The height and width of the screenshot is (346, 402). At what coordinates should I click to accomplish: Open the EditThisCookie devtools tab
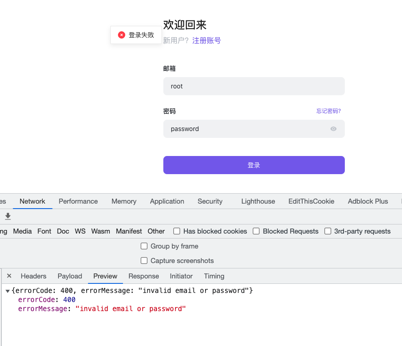pos(311,201)
